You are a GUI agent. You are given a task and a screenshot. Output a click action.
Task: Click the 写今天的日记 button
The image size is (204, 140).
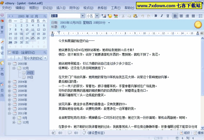tap(33, 58)
